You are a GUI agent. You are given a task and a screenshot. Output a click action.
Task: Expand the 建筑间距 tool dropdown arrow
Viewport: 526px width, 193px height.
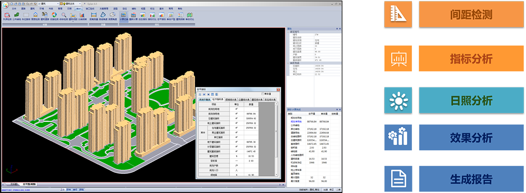pos(73,22)
